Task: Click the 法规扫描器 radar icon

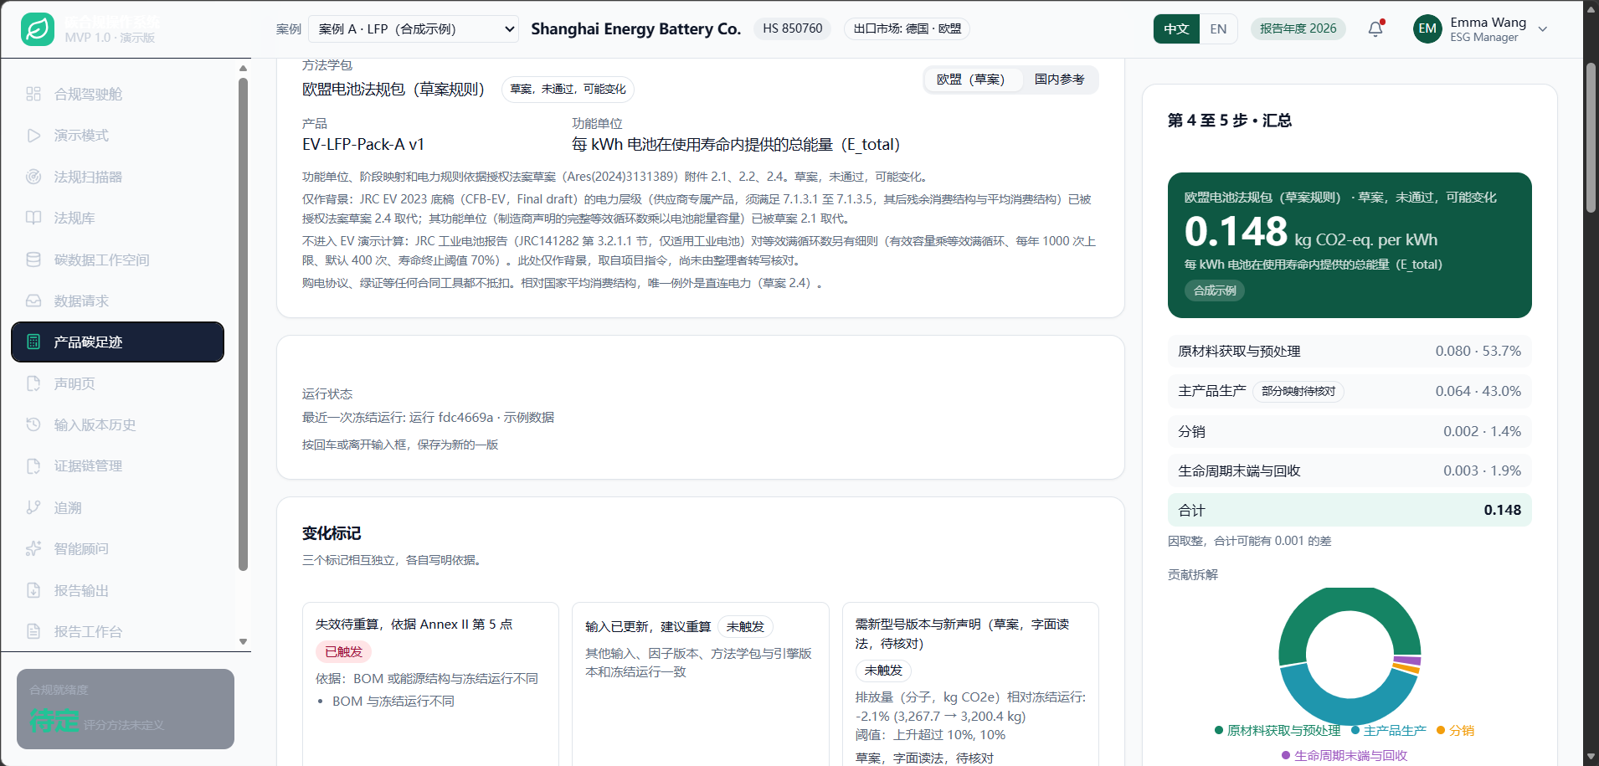Action: (33, 177)
